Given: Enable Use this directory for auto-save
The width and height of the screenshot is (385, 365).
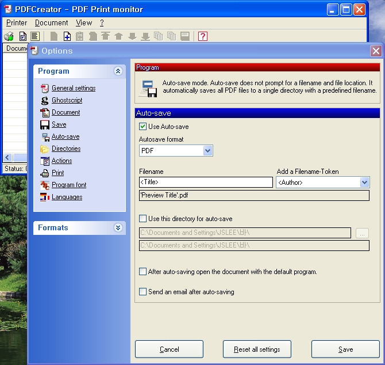Looking at the screenshot, I should point(143,219).
